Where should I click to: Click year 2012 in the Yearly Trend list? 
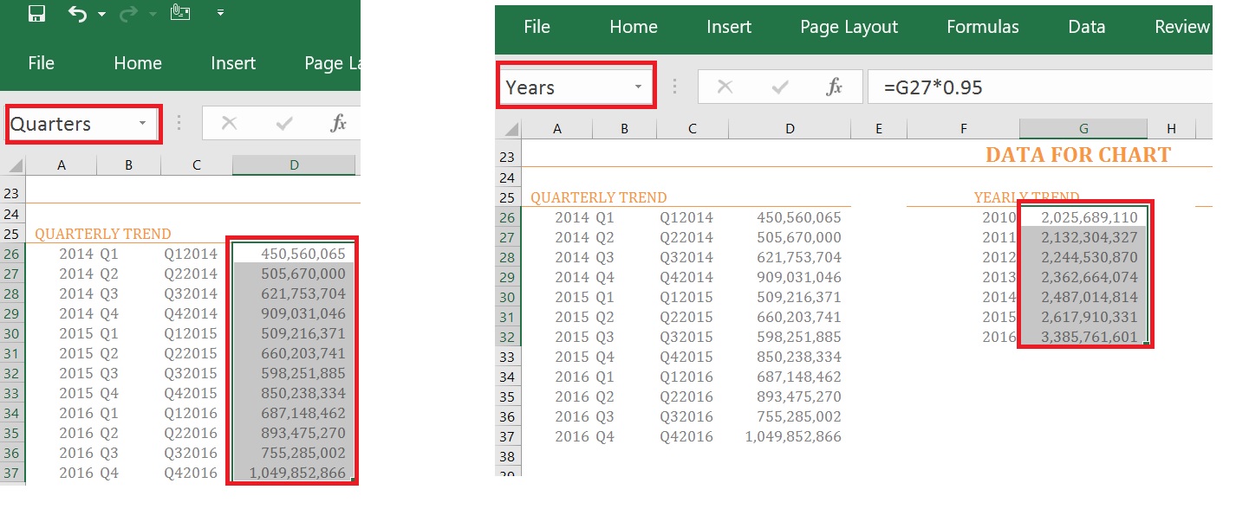point(999,257)
